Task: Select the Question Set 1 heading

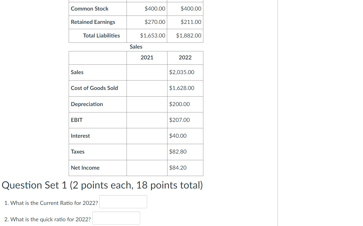Action: (102, 185)
